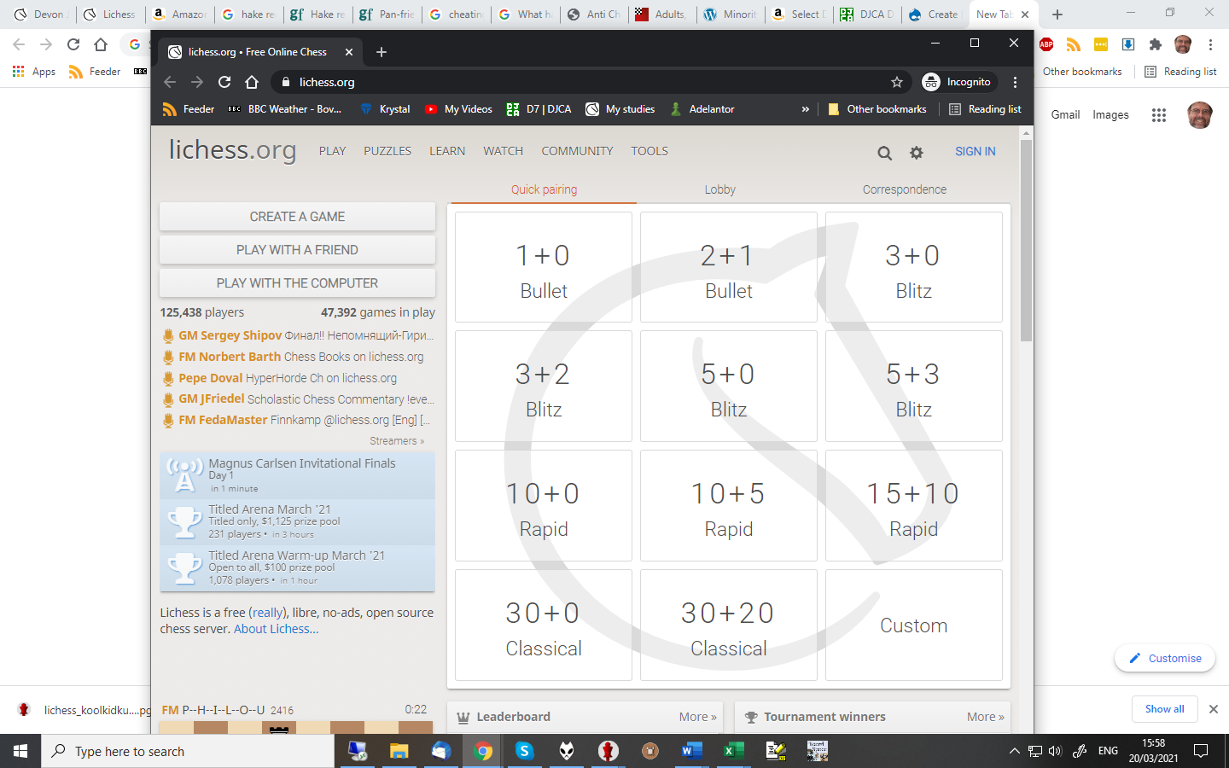Click the home icon beside lichess address bar
This screenshot has height=768, width=1229.
point(252,82)
